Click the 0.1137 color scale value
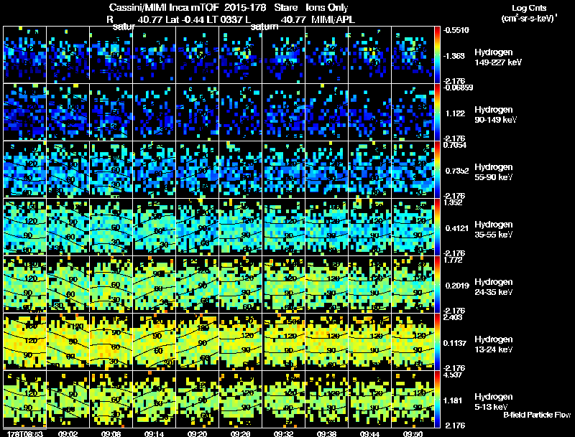 point(455,343)
